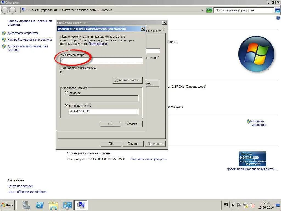Close the Изменение имени компьютера dialog
This screenshot has height=211, width=281.
click(x=143, y=29)
